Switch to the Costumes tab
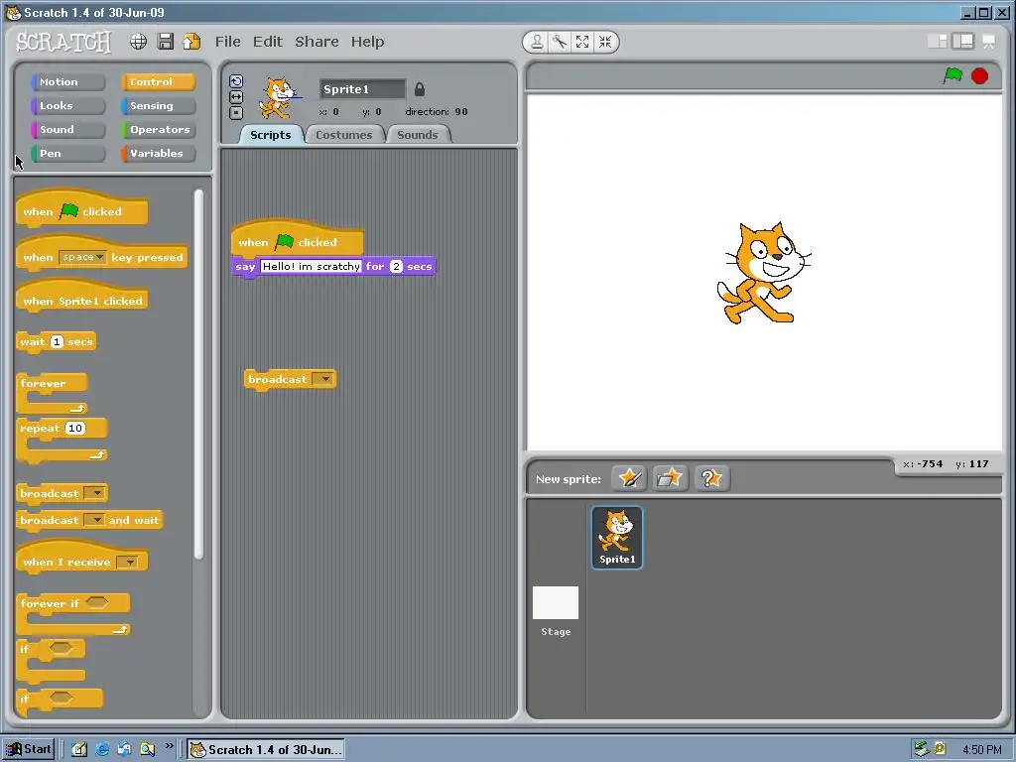The image size is (1016, 762). (344, 135)
